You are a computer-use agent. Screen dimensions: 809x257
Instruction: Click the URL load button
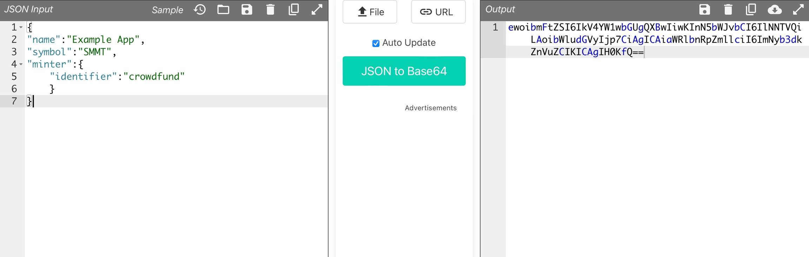coord(438,12)
